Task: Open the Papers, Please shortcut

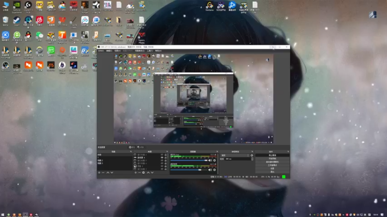Action: click(x=141, y=38)
